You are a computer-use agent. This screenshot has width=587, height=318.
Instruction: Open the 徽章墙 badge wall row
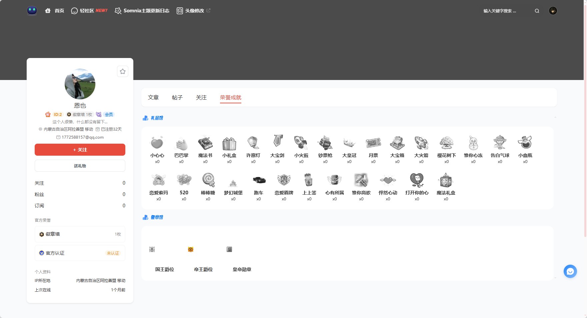[x=80, y=234]
